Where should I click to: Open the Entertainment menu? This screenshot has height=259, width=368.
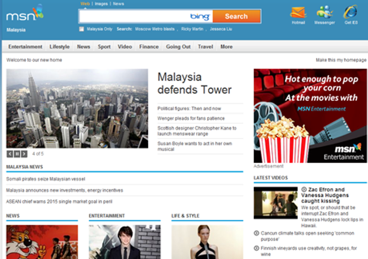[26, 47]
